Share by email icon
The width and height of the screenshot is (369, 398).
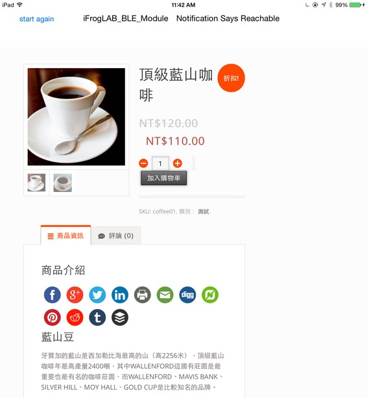click(x=165, y=295)
